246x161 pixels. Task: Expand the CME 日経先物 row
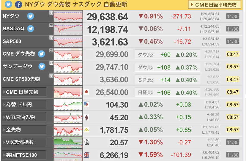[24, 92]
